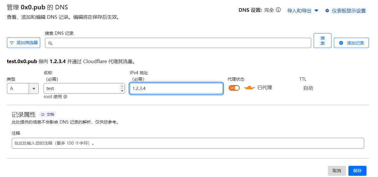
Task: Click the gear icon for dashboard display settings
Action: pos(327,11)
